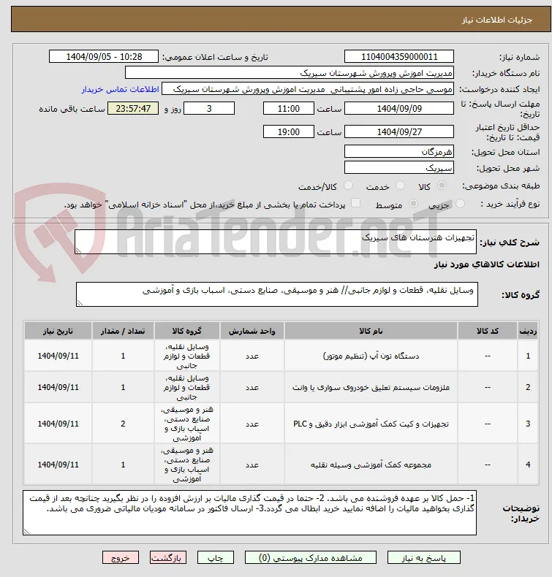Click item مجموعه کمک آموزشی وسیله نقلیه
The width and height of the screenshot is (552, 577).
point(371,465)
